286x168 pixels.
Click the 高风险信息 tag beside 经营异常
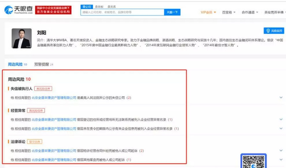[x=36, y=111]
